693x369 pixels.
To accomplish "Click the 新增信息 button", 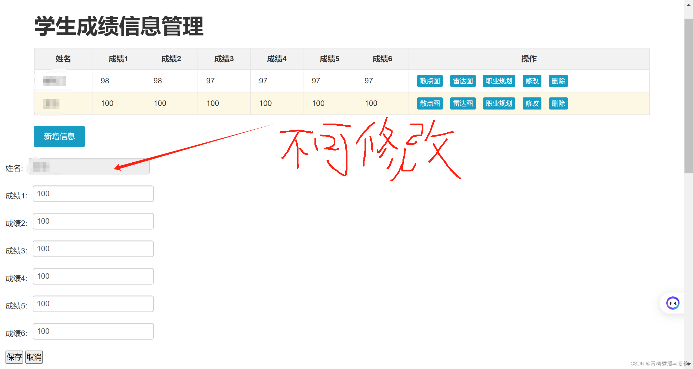I will point(59,136).
